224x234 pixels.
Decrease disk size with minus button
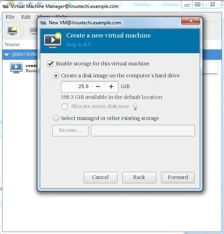click(x=98, y=87)
